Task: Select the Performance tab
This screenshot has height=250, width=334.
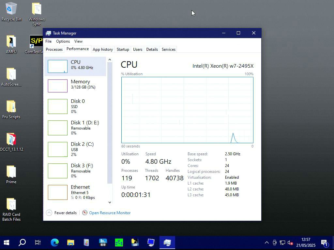Action: pyautogui.click(x=78, y=49)
